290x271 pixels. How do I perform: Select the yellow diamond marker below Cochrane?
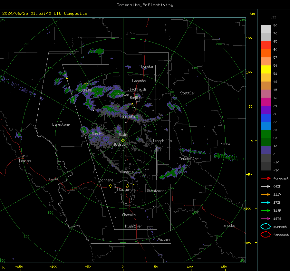click(110, 186)
